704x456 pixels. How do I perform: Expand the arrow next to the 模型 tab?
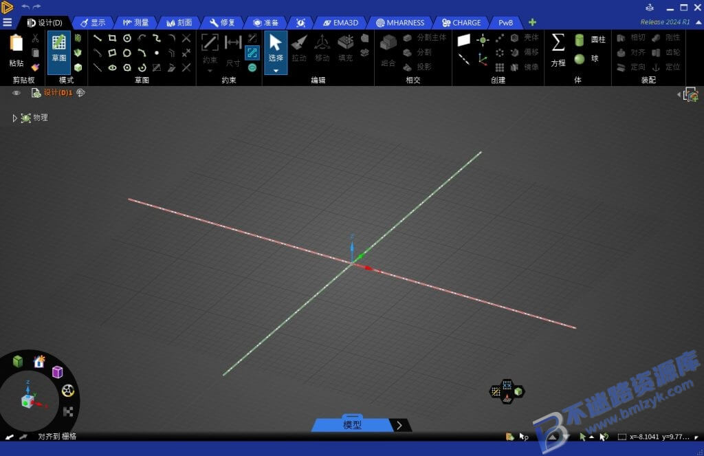pos(399,425)
